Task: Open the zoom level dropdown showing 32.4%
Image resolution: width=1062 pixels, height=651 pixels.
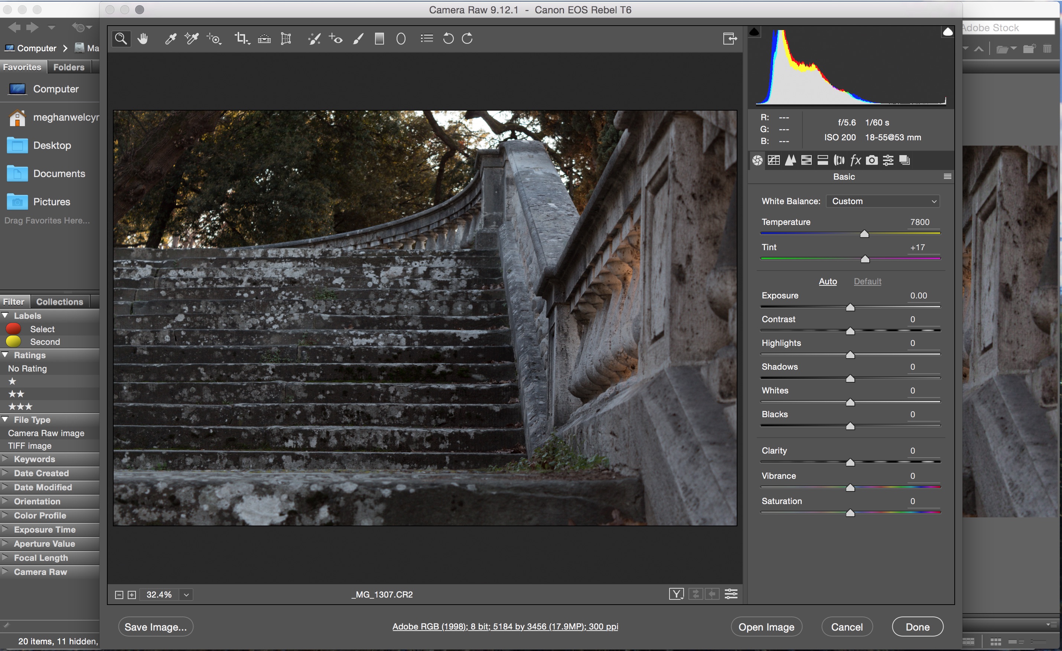Action: [186, 594]
